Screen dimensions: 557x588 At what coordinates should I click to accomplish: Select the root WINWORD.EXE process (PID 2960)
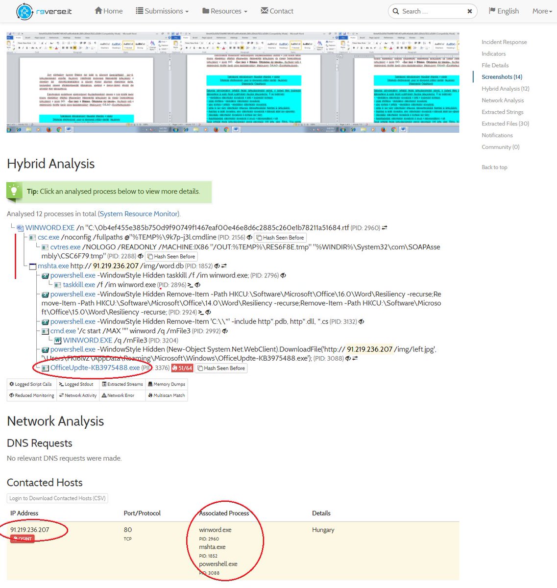click(x=50, y=228)
